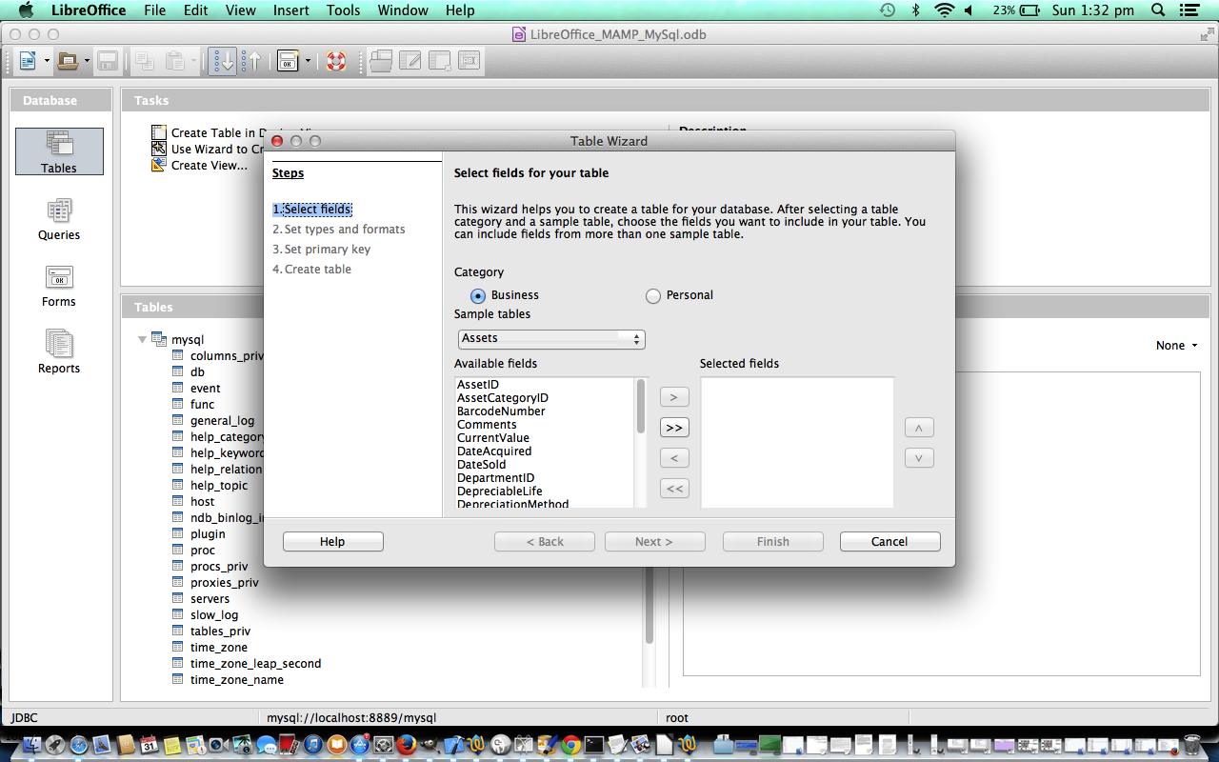Open the Open-file dropdown arrow
The image size is (1219, 762).
(87, 61)
